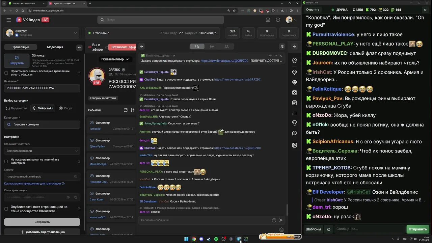The image size is (432, 243).
Task: Open the trophy icon in the sidebar
Action: [x=295, y=123]
